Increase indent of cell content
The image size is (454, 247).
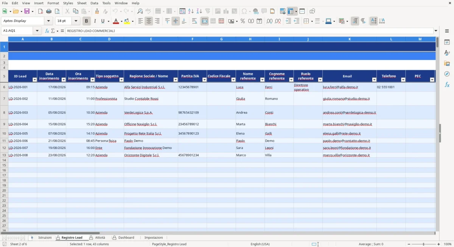click(288, 21)
